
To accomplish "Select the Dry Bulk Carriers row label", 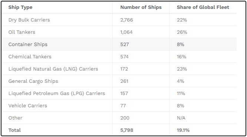I will coord(29,20).
